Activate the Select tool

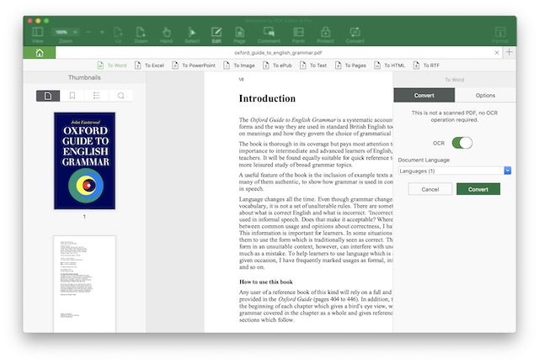click(x=192, y=34)
